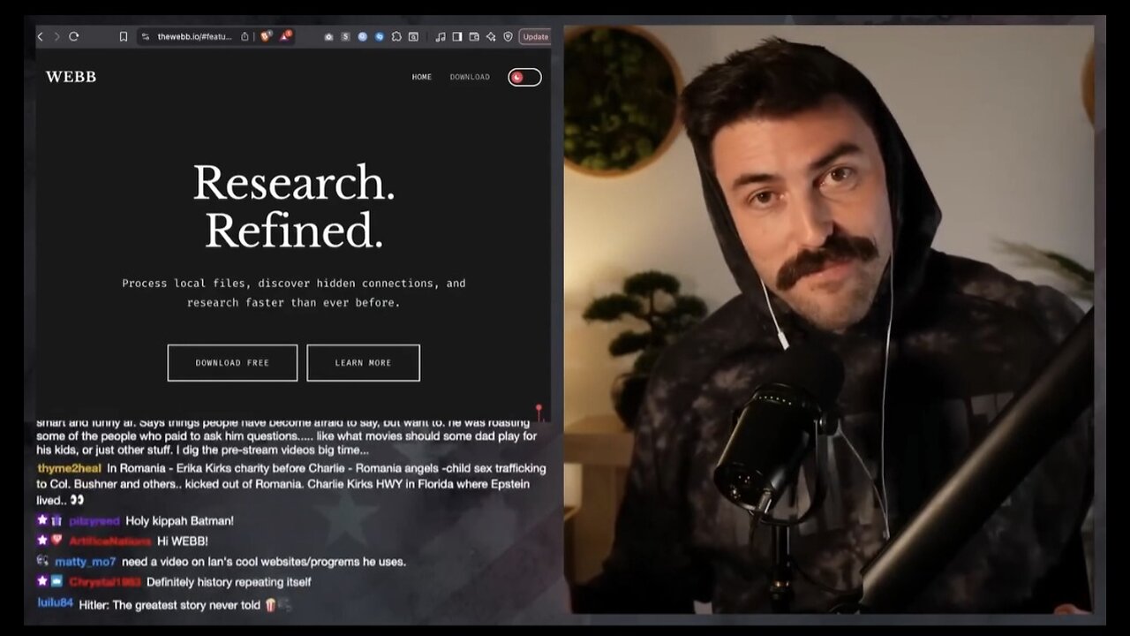
Task: Open the HOME nav item
Action: [x=422, y=77]
